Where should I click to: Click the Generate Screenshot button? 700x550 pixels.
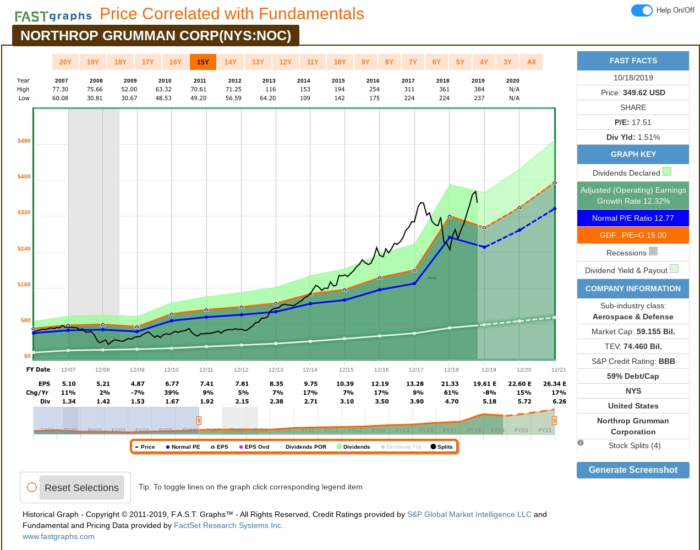[633, 470]
